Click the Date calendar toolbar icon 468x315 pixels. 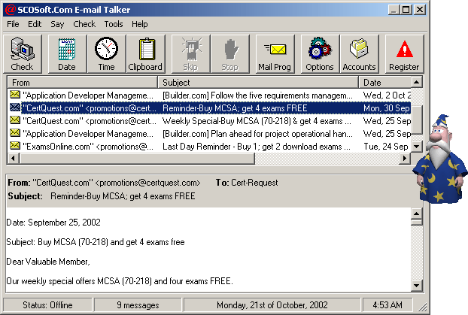[x=67, y=54]
